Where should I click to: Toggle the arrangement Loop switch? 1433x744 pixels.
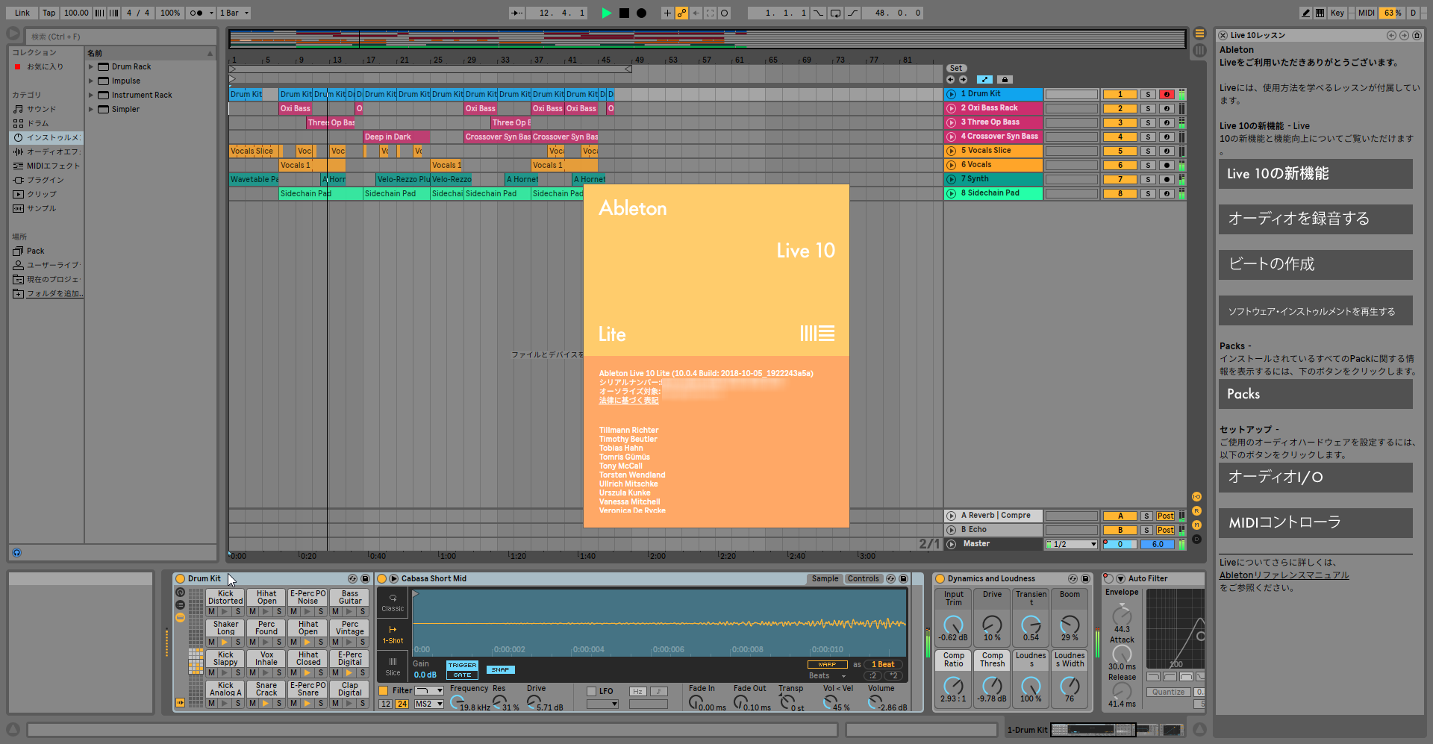(x=835, y=13)
